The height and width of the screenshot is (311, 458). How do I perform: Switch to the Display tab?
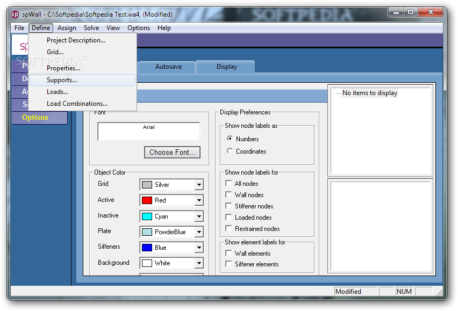pyautogui.click(x=226, y=67)
